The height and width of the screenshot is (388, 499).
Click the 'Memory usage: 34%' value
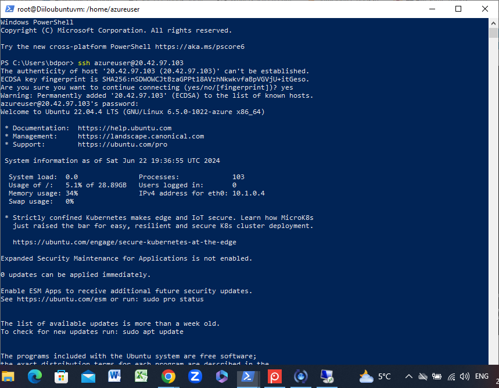pos(71,193)
